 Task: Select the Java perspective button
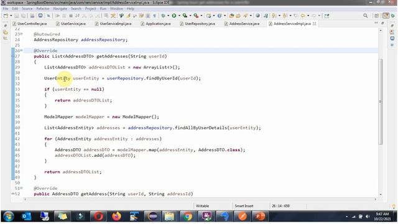(x=386, y=16)
